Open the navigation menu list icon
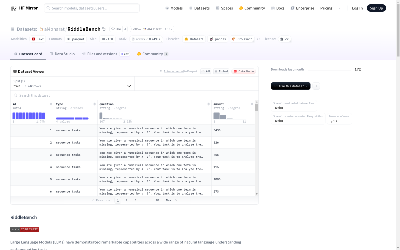The width and height of the screenshot is (400, 250). (341, 8)
